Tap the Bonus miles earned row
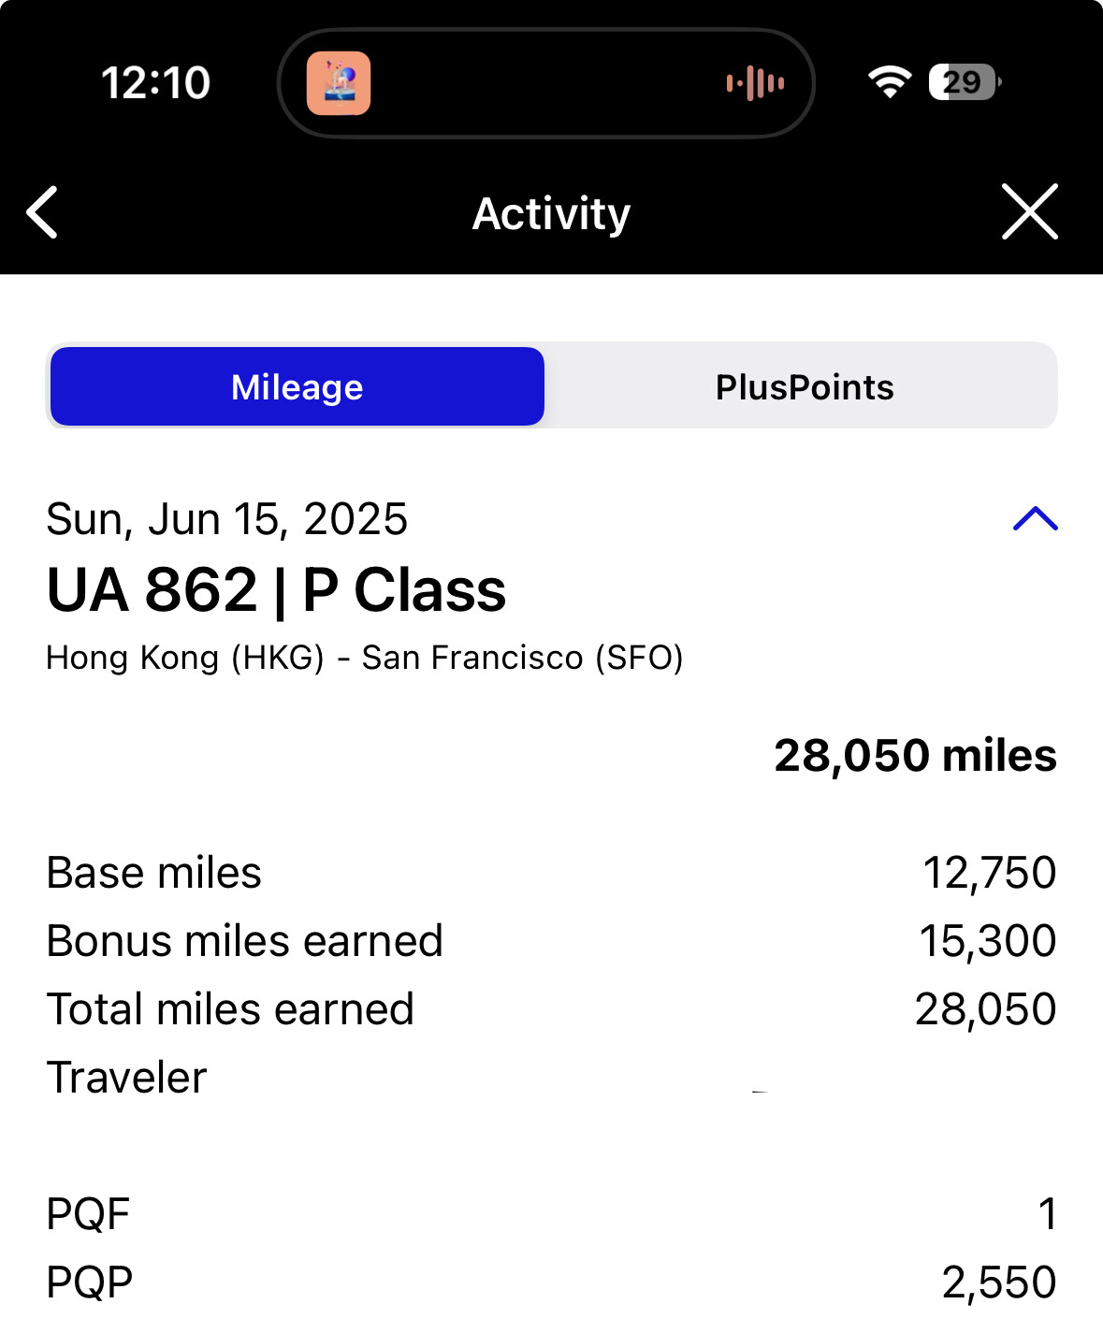Viewport: 1103px width, 1333px height. pos(551,941)
